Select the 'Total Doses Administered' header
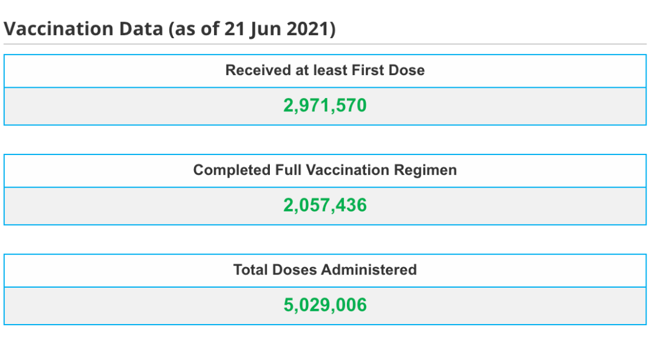Image resolution: width=655 pixels, height=364 pixels. (325, 270)
